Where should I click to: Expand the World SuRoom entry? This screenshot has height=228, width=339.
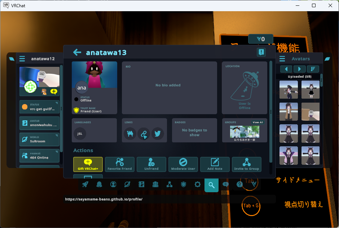tap(39, 139)
